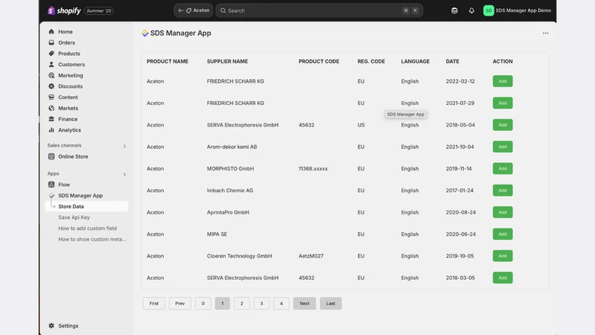Open the three-dot more menu
The width and height of the screenshot is (595, 335).
coord(545,33)
